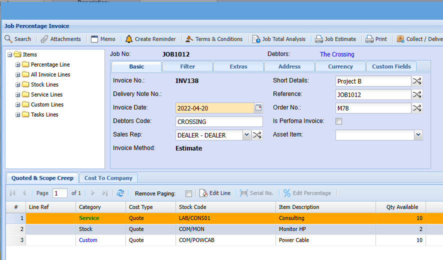Open the Sales Rep dropdown
Image resolution: width=443 pixels, height=260 pixels.
coord(246,135)
